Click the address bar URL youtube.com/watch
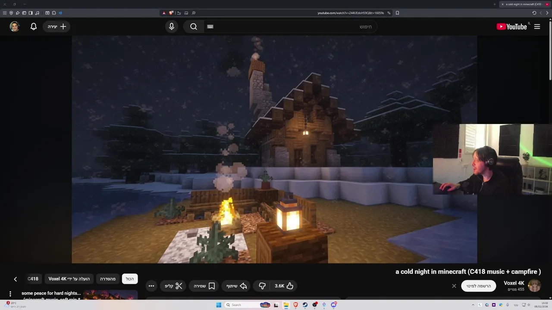The width and height of the screenshot is (552, 310). click(351, 13)
